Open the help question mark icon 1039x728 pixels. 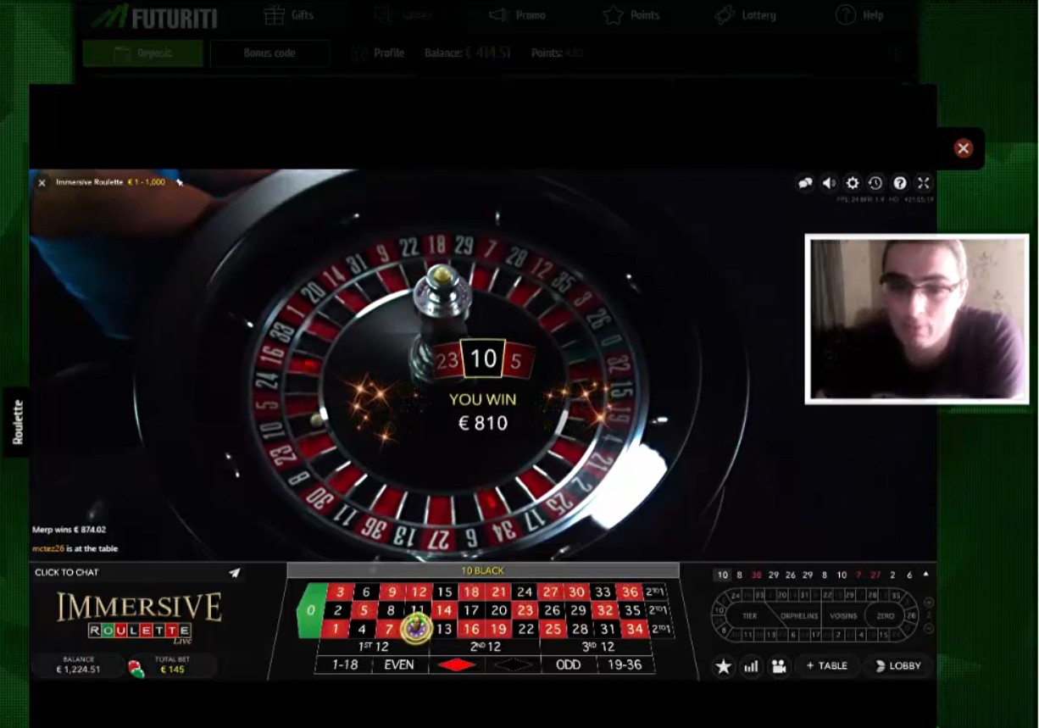pyautogui.click(x=900, y=183)
